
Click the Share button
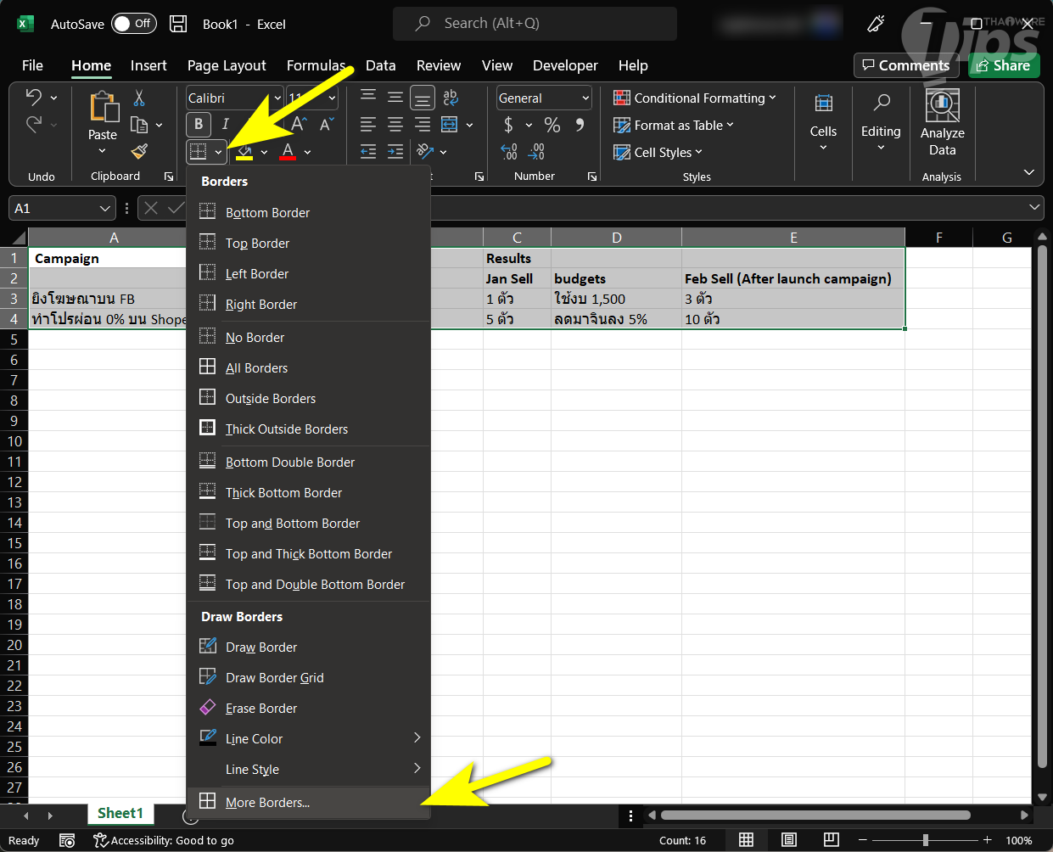tap(1004, 65)
